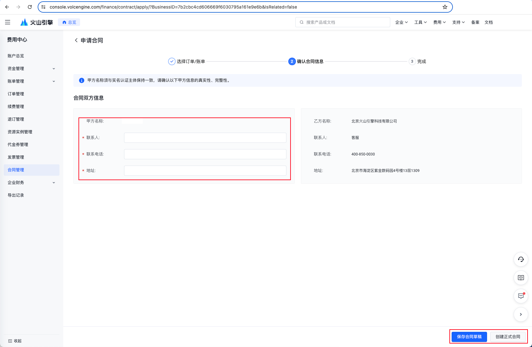Collapse the sidebar with 收起
532x347 pixels.
[15, 341]
